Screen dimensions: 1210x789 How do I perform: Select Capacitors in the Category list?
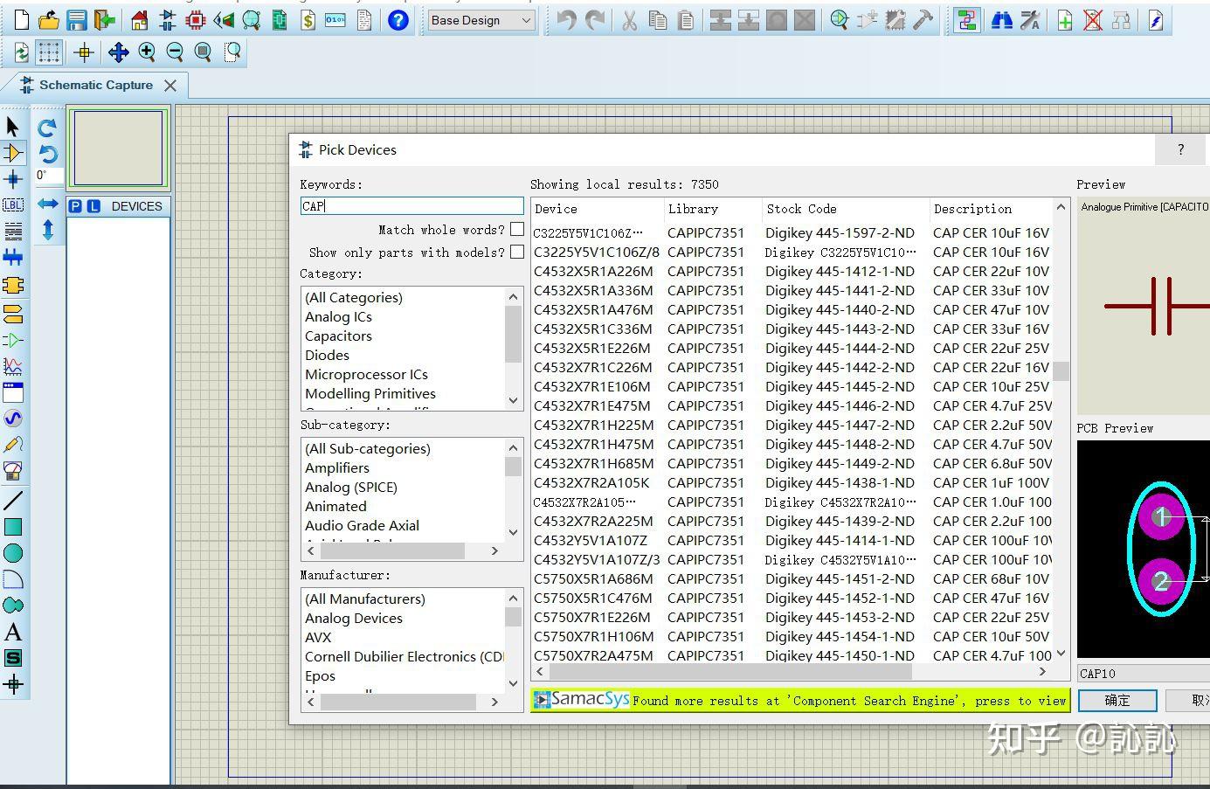[x=338, y=336]
